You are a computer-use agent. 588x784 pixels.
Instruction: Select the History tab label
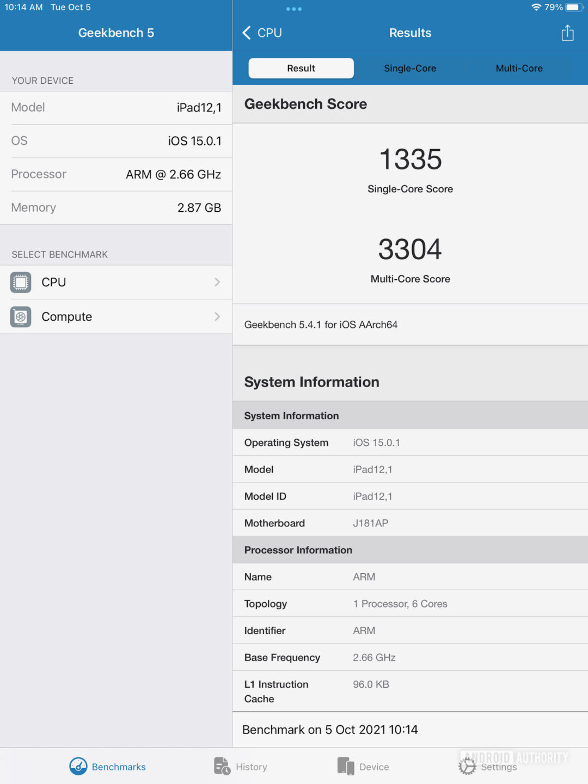(x=252, y=767)
